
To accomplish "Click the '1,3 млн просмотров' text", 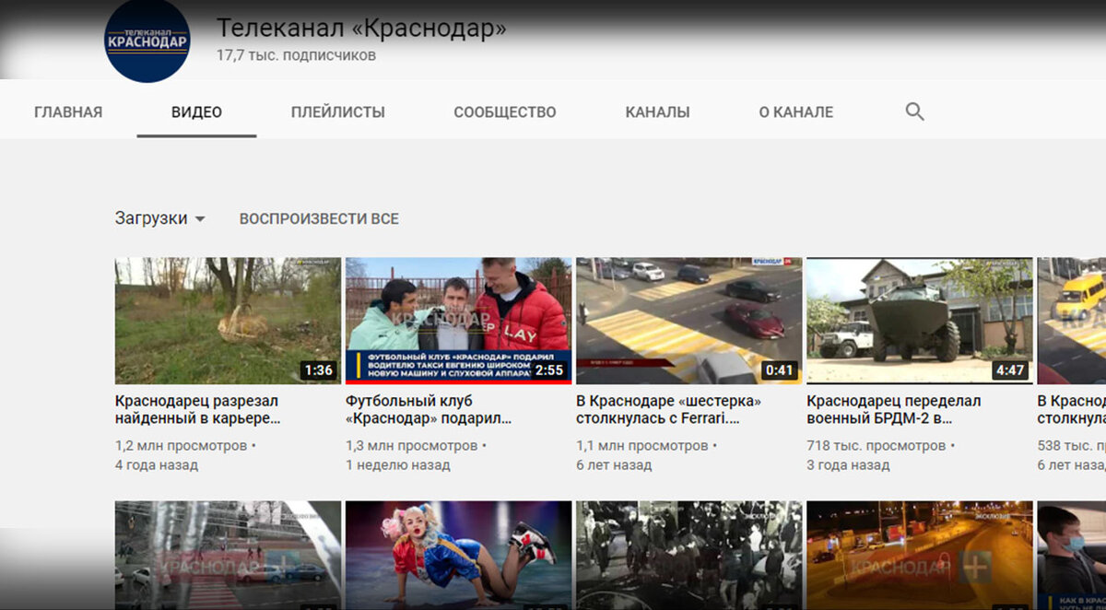I will (x=411, y=446).
